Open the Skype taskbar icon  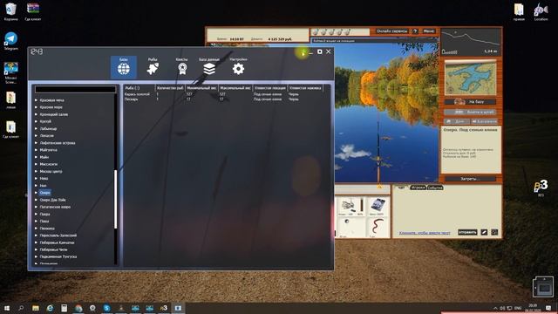tap(106, 308)
